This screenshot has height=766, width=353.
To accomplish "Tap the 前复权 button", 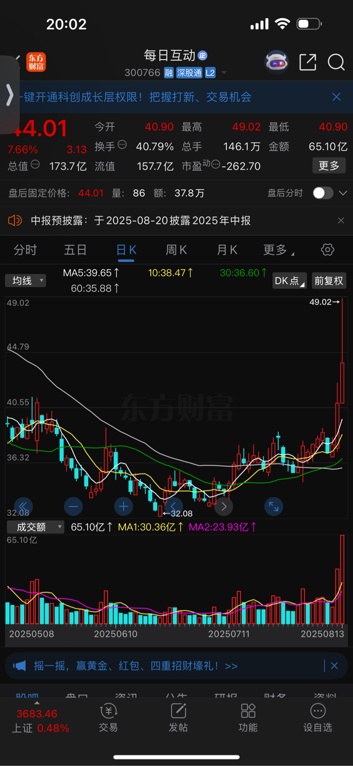I will (x=329, y=281).
